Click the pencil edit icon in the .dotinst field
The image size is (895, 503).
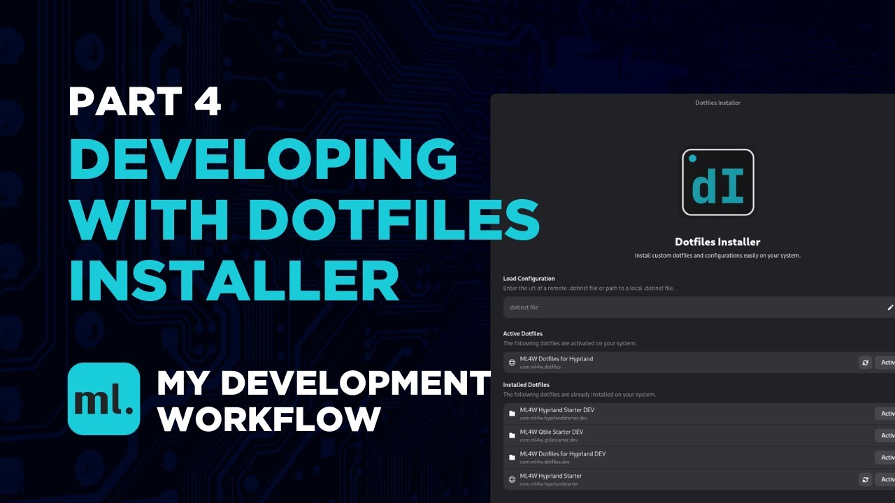tap(890, 307)
